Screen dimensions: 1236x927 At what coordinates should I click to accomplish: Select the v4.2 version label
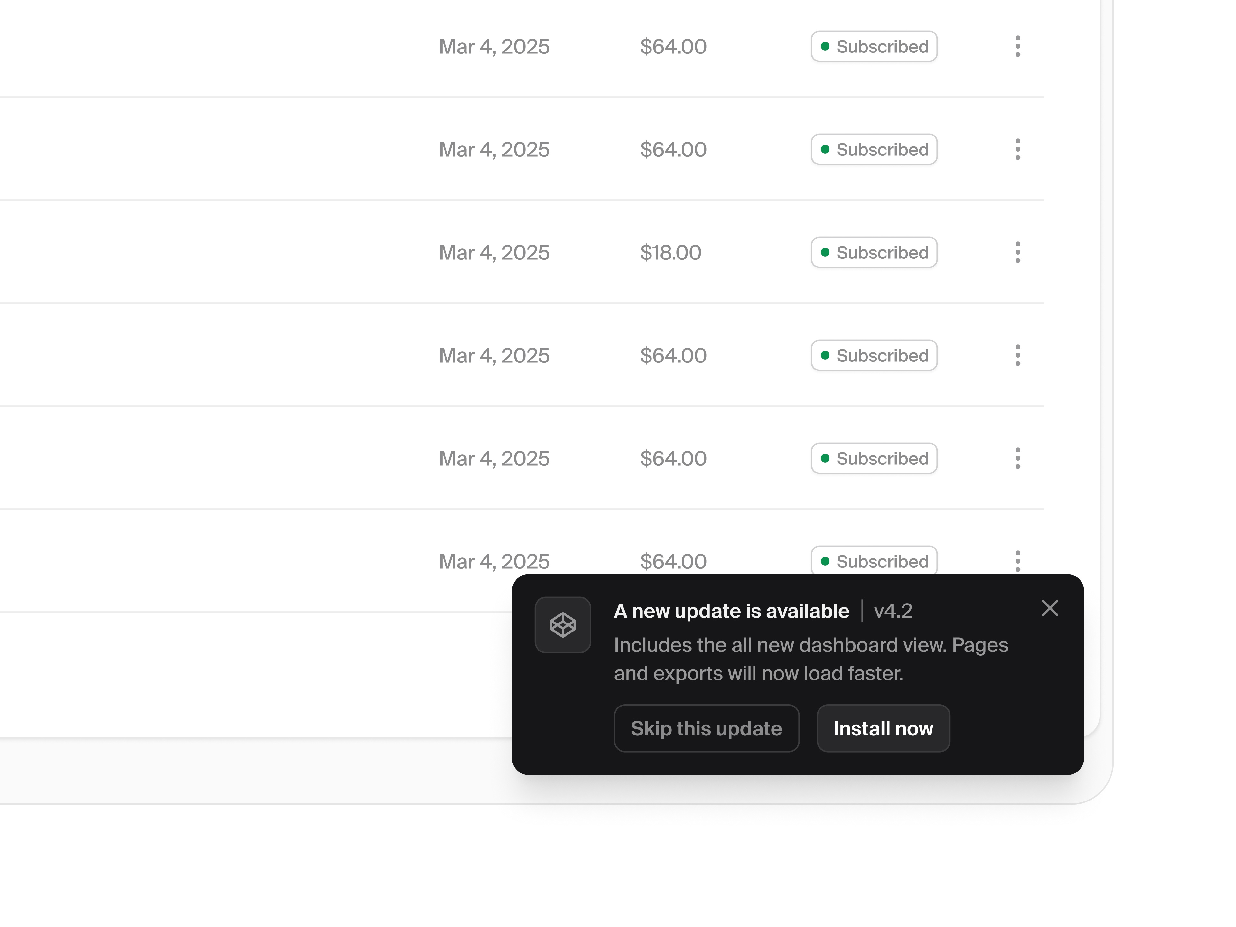(x=893, y=611)
